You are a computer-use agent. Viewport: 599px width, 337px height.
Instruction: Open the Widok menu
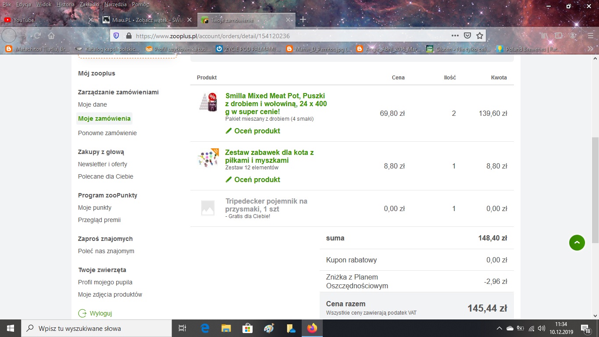click(44, 4)
